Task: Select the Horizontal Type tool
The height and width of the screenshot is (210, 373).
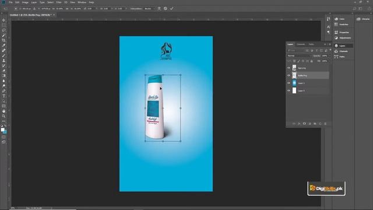Action: click(3, 96)
